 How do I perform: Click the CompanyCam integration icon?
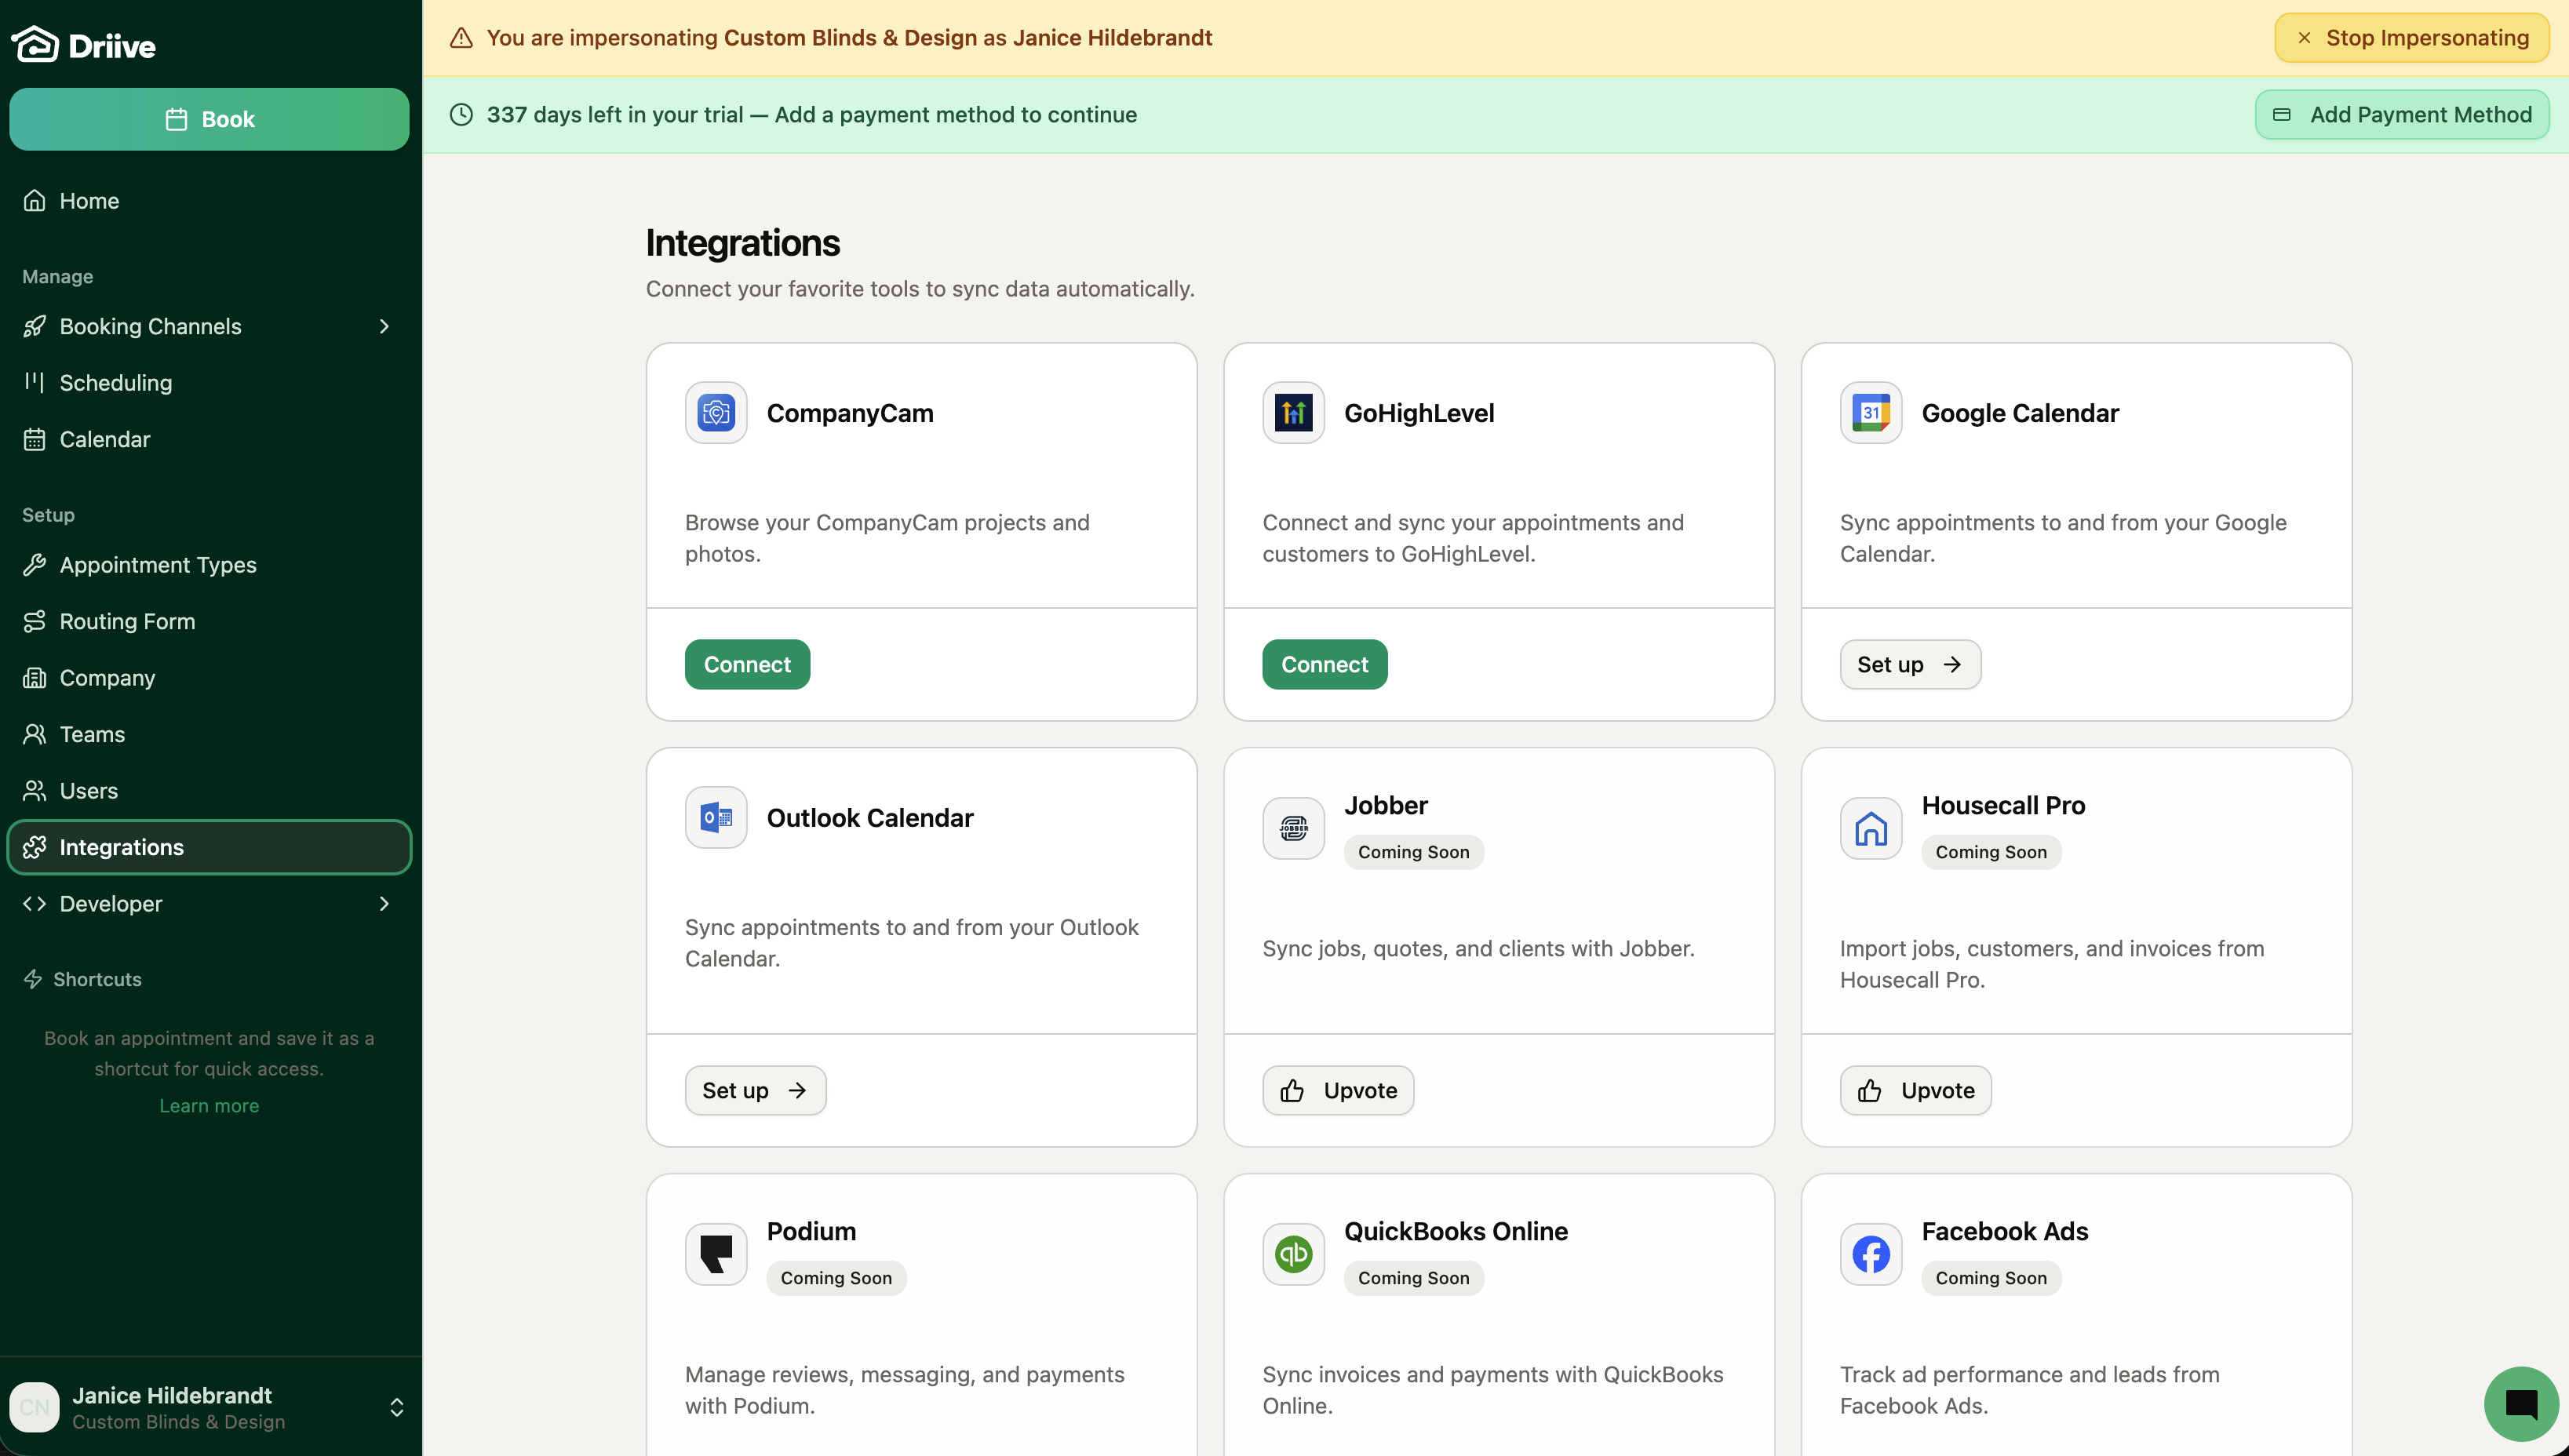coord(715,413)
